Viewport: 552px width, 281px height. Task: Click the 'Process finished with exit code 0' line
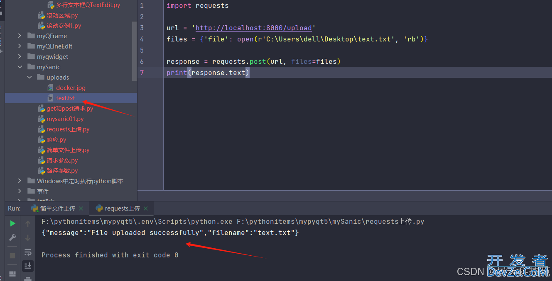[110, 255]
